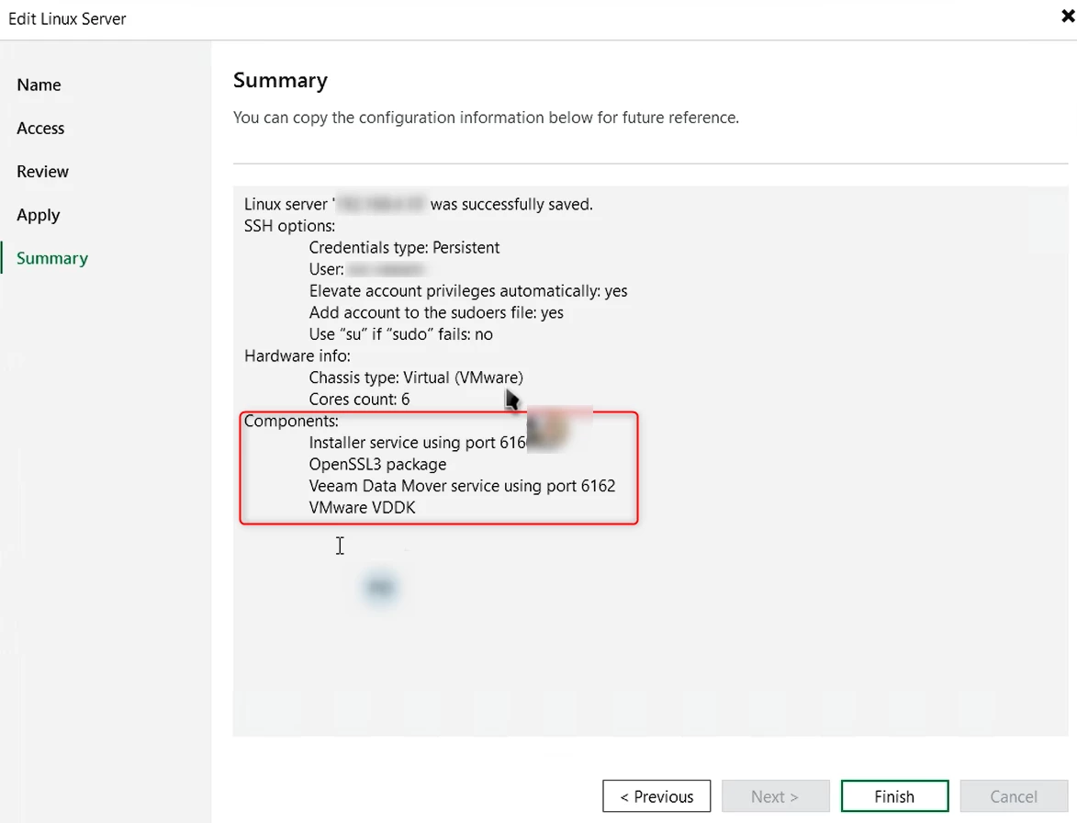Click the 'VMware VDDK' component line

click(362, 508)
